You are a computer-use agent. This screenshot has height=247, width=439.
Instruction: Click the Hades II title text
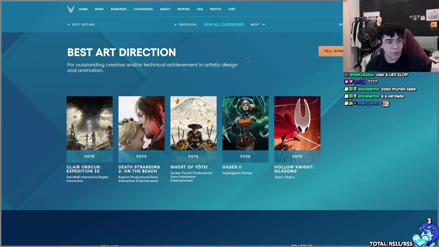click(x=232, y=167)
